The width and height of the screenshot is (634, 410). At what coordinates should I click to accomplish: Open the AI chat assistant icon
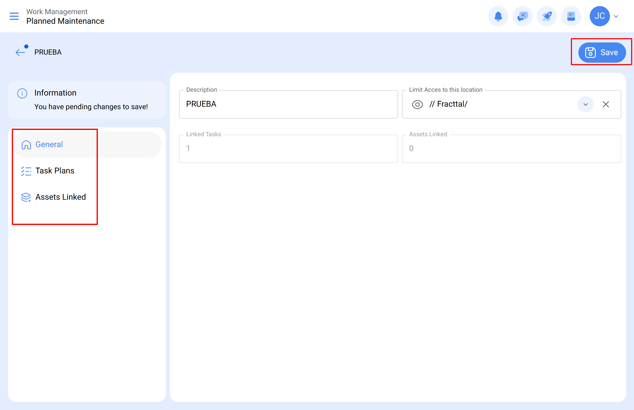[523, 16]
